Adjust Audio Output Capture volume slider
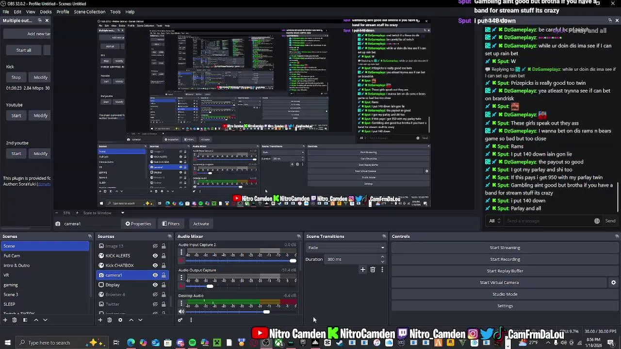Image resolution: width=621 pixels, height=349 pixels. (x=210, y=286)
